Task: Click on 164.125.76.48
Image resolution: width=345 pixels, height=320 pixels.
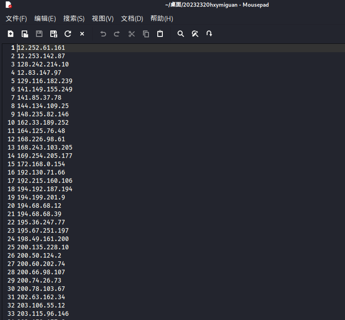Action: coord(41,131)
